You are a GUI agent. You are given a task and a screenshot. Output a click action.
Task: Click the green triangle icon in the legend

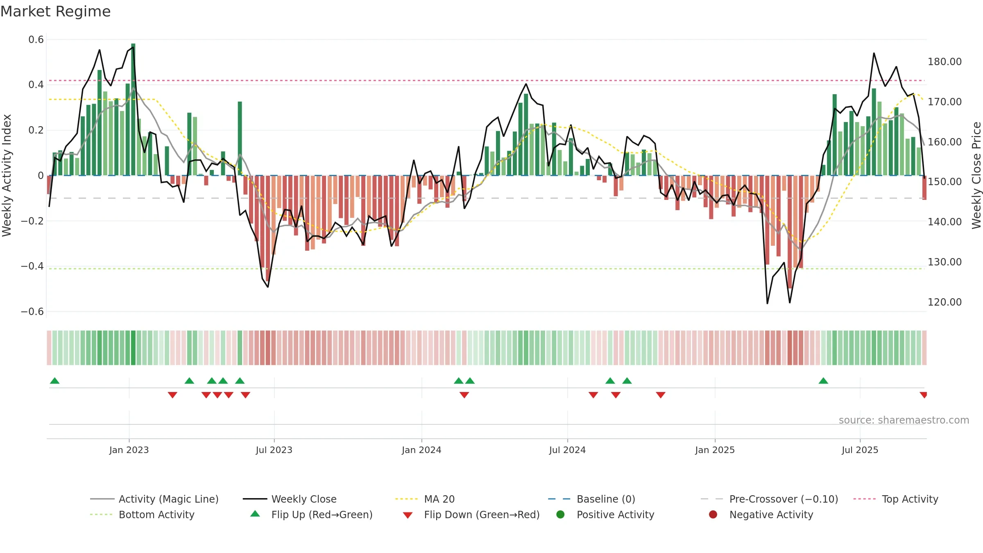point(255,514)
